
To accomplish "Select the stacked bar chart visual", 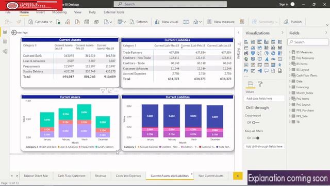I will [x=246, y=42].
